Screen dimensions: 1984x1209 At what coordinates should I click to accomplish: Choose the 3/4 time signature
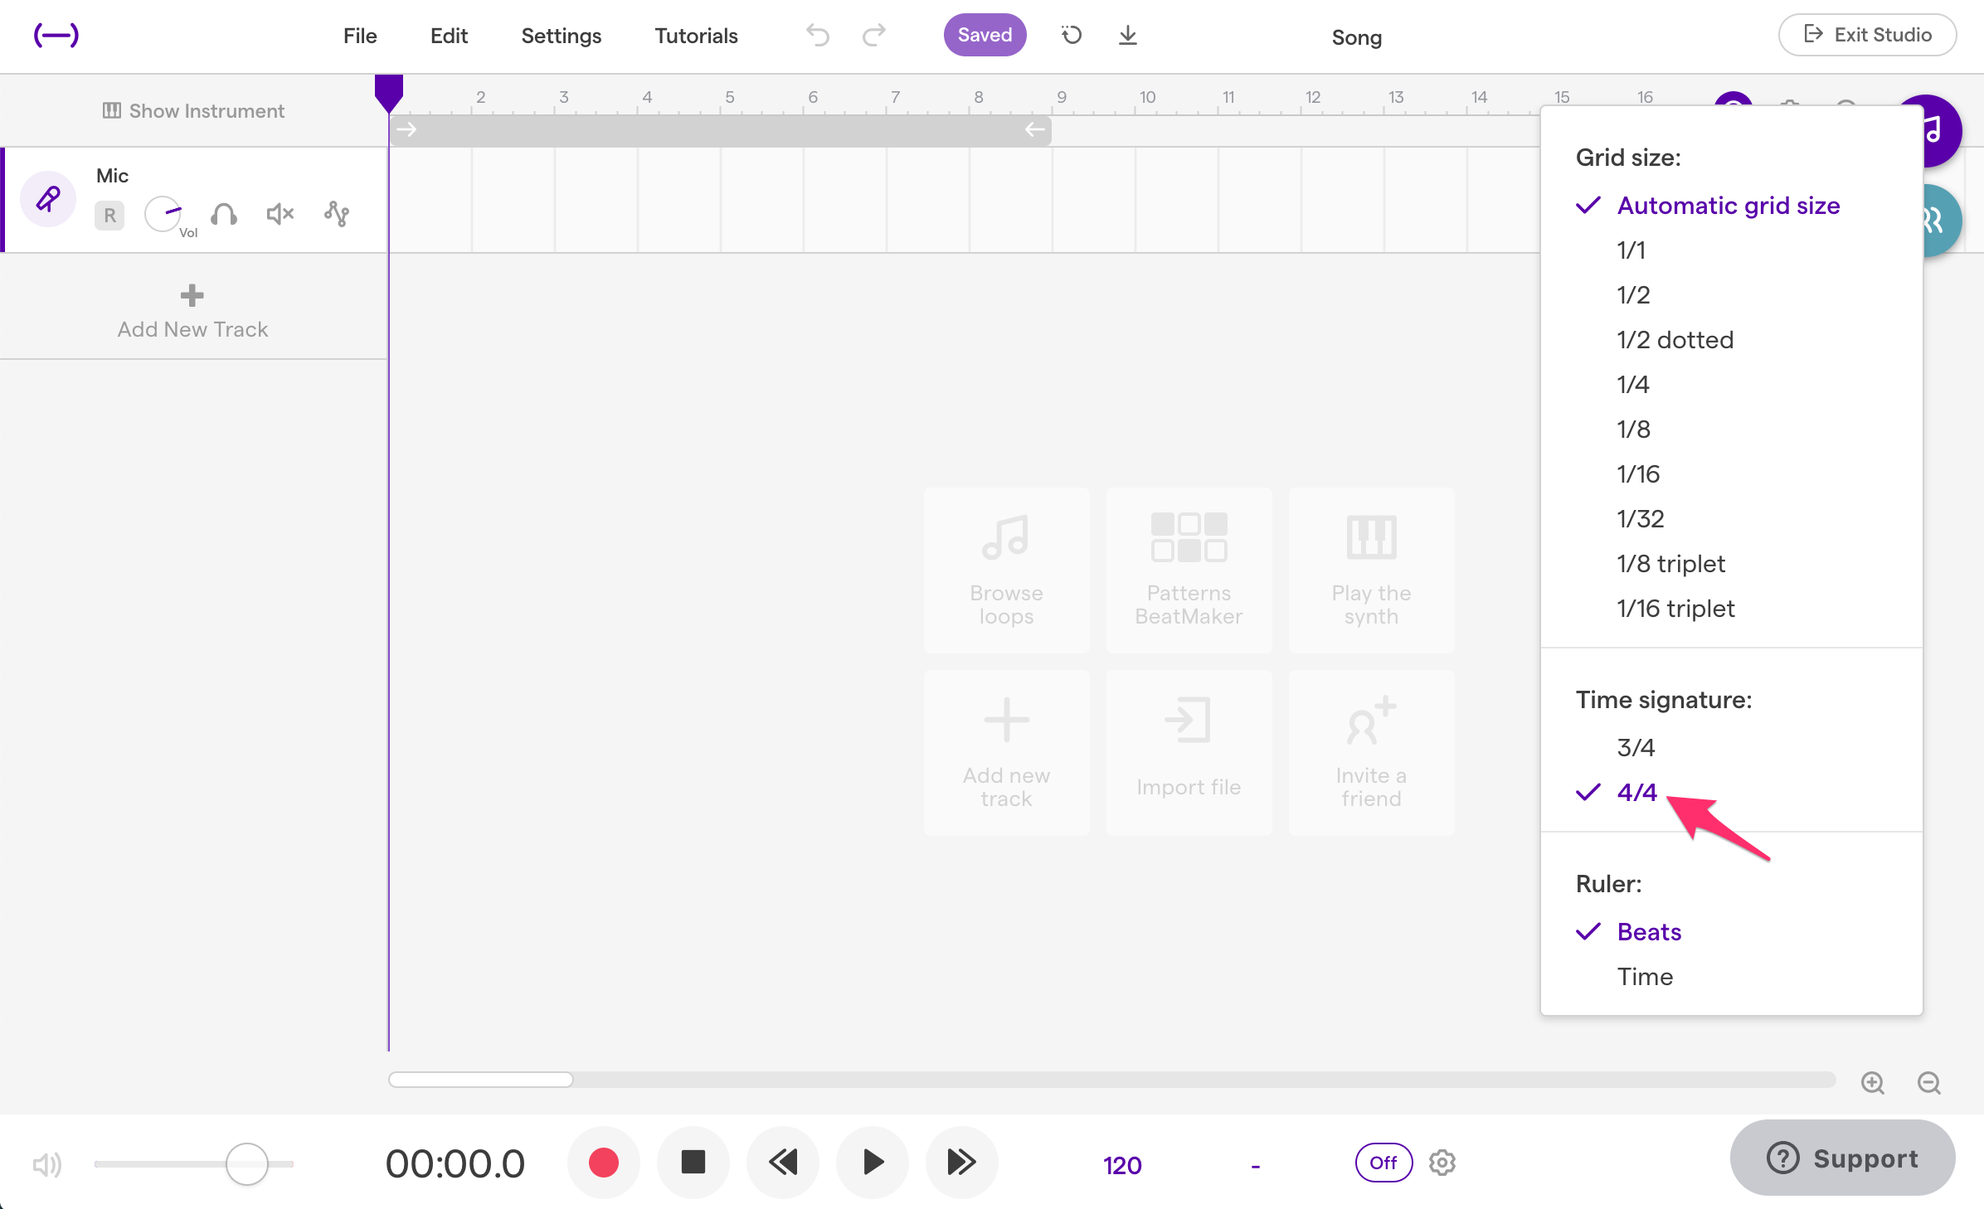[x=1636, y=746]
